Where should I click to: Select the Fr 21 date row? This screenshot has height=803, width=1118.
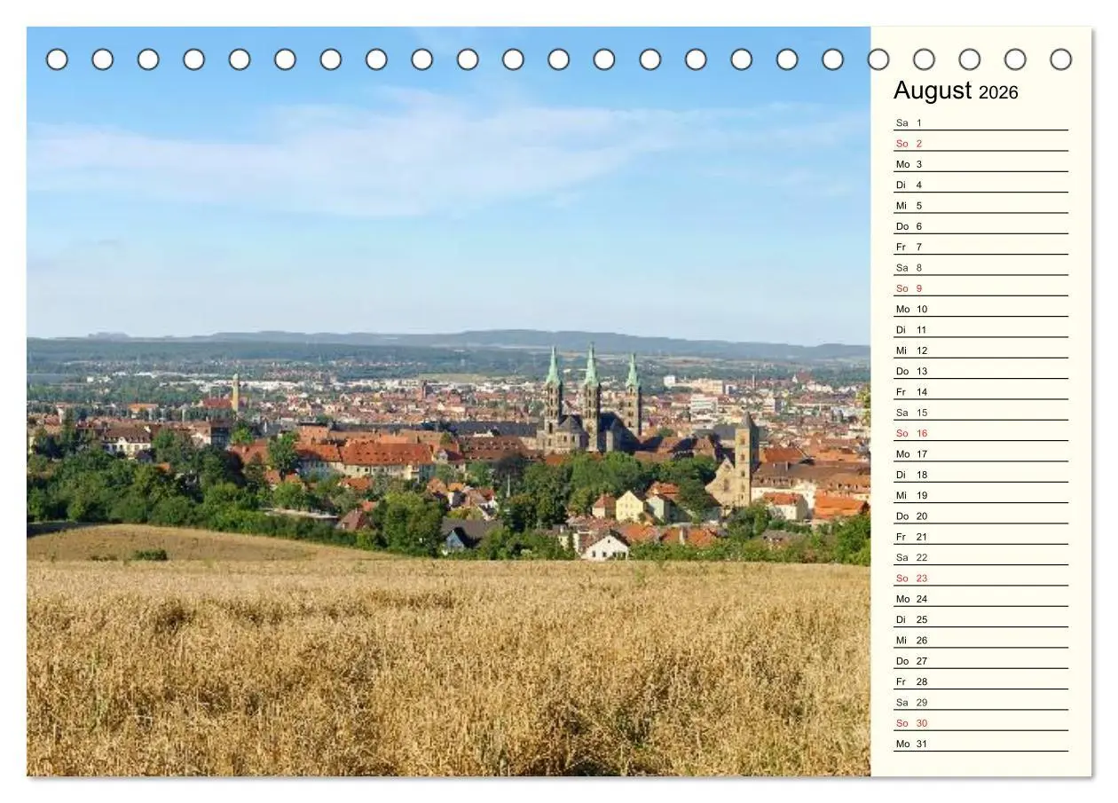pos(980,537)
